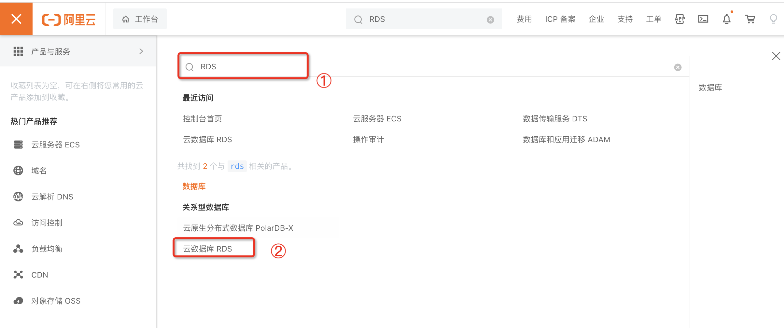Image resolution: width=784 pixels, height=328 pixels.
Task: Open 数据传输服务 DTS
Action: point(555,119)
